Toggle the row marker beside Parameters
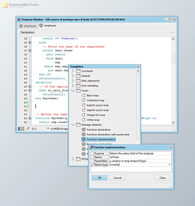This screenshot has width=195, height=206. [x=92, y=161]
